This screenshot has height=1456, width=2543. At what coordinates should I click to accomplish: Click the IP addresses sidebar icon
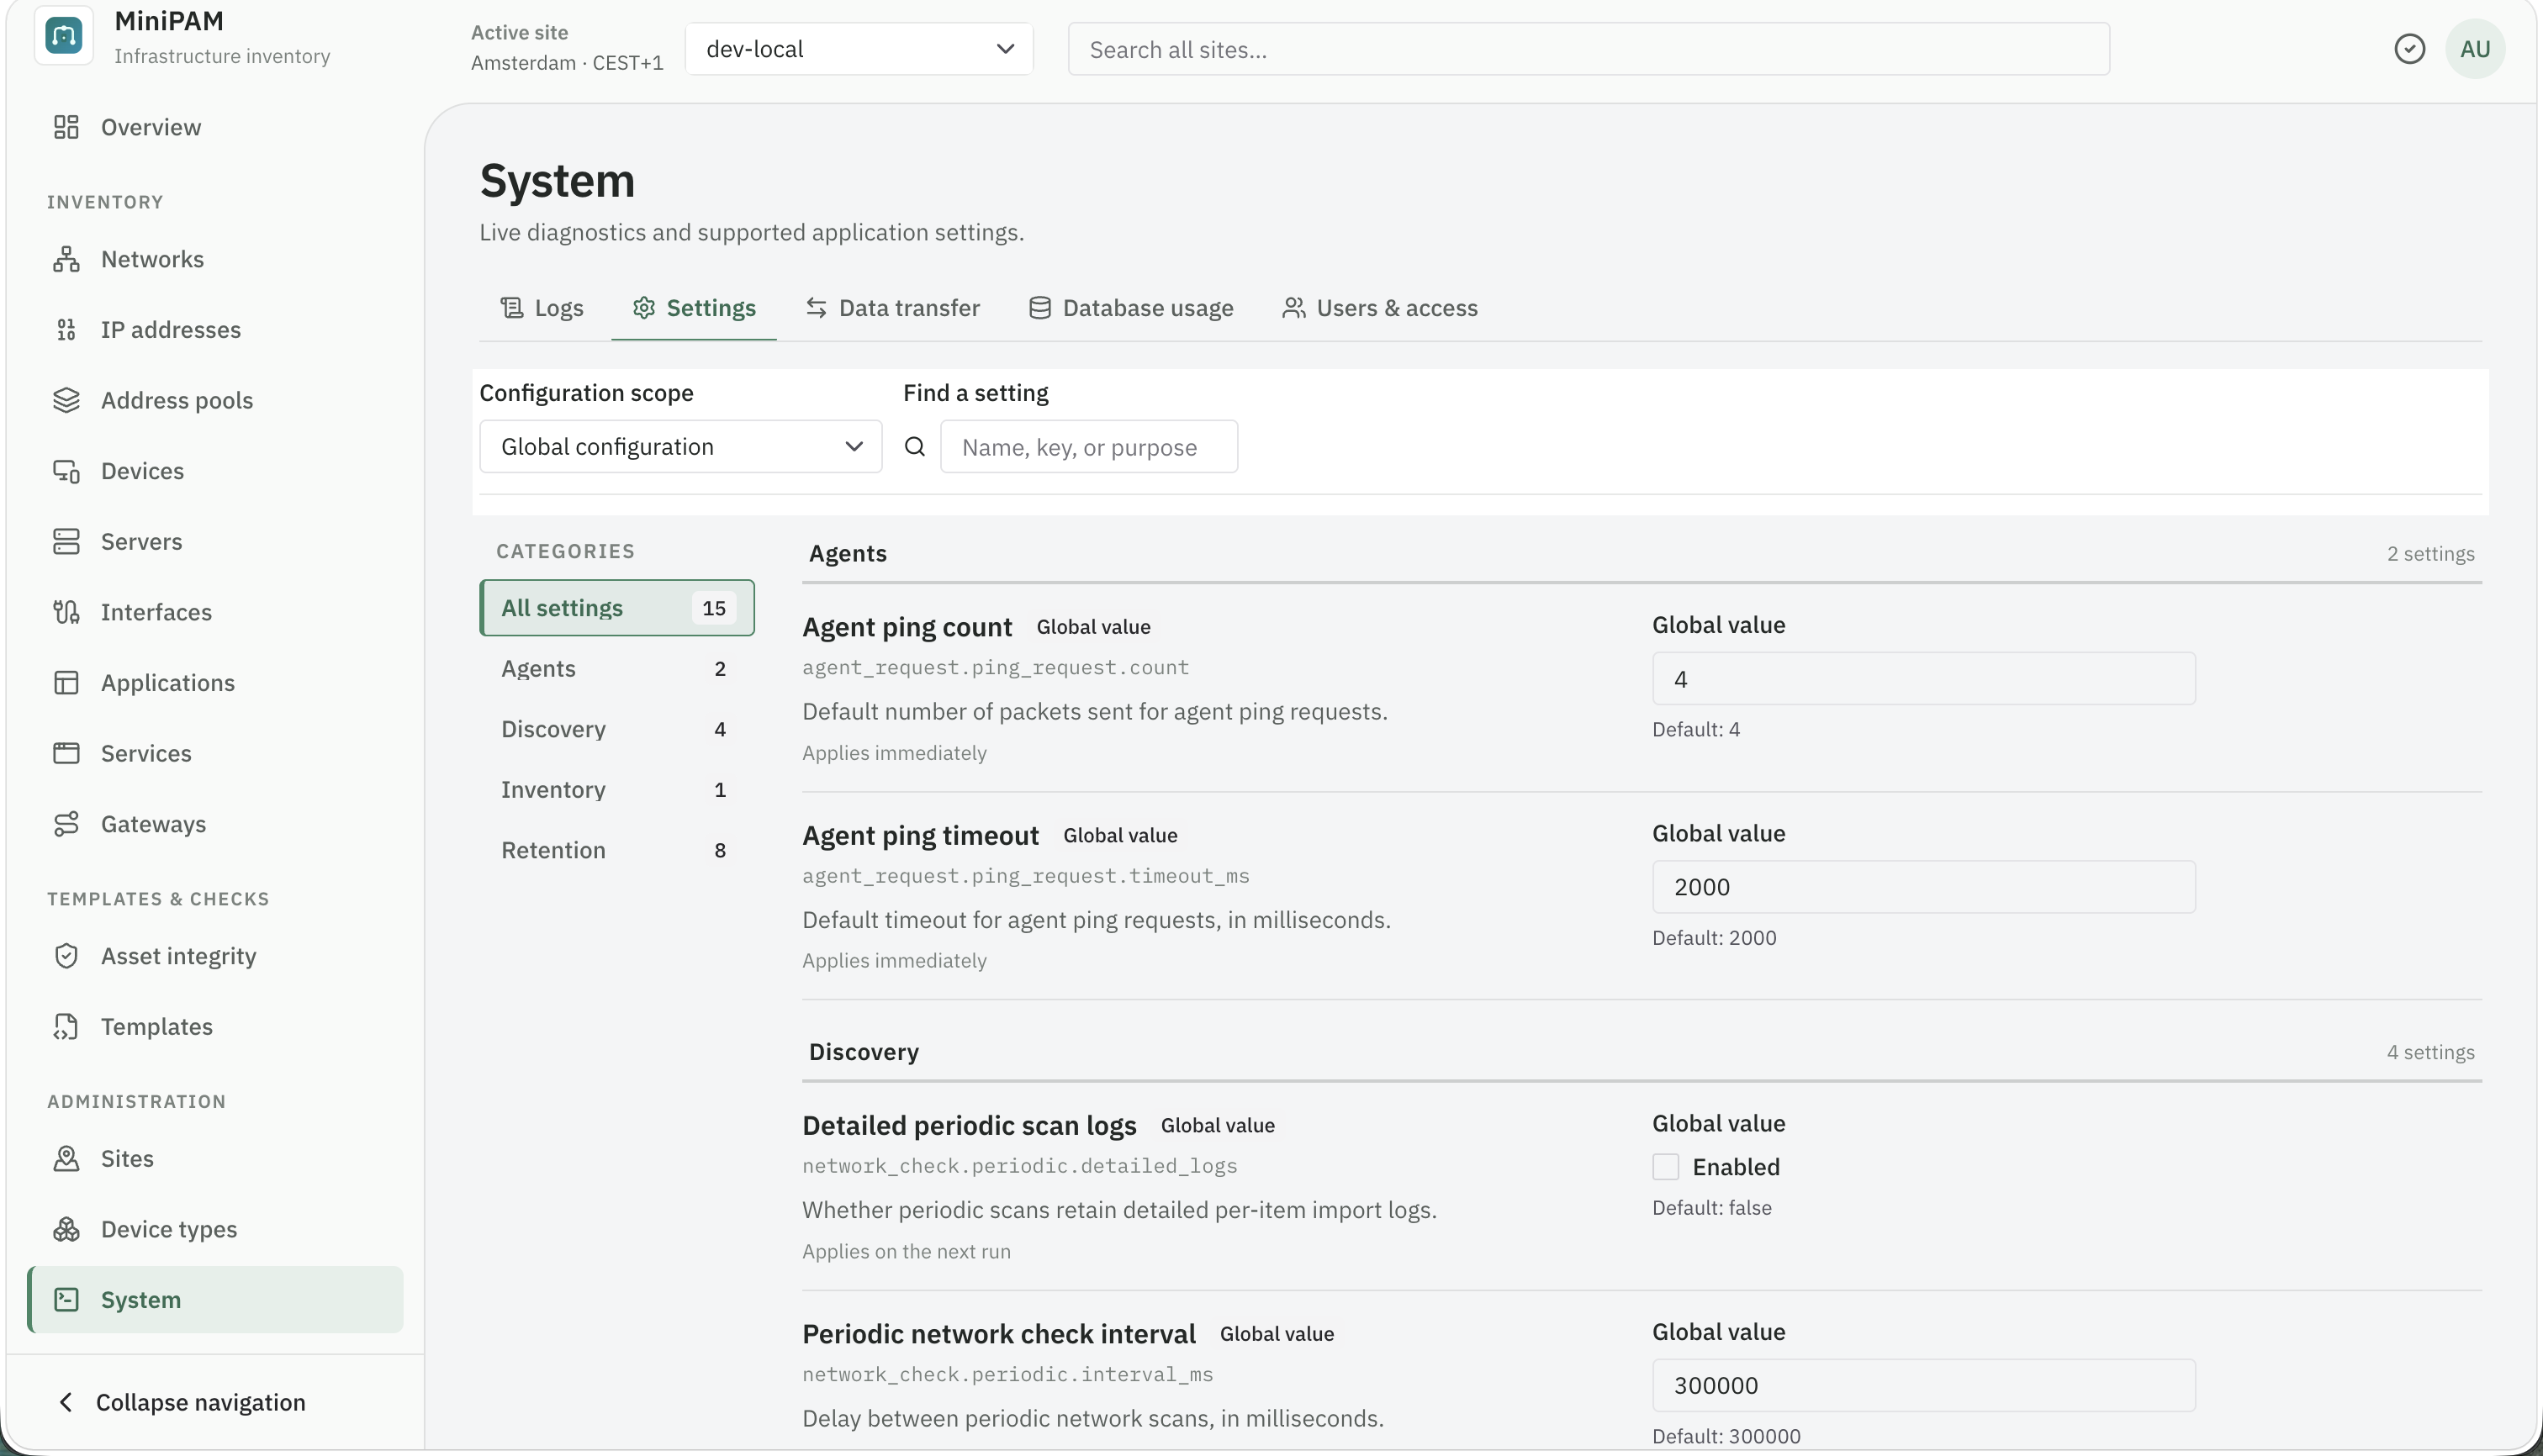[66, 330]
